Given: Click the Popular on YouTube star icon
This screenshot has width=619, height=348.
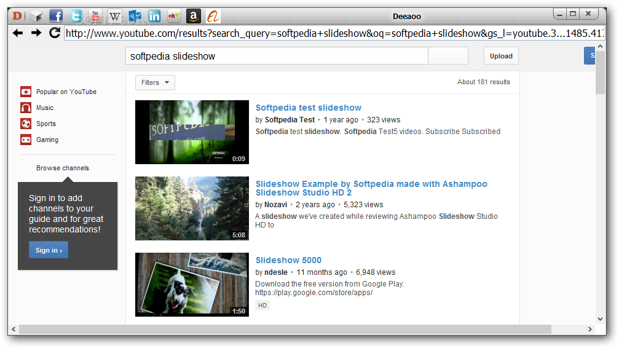Looking at the screenshot, I should click(x=26, y=92).
